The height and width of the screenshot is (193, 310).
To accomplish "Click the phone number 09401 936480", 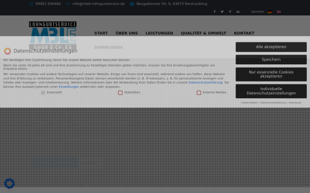I will tap(48, 4).
